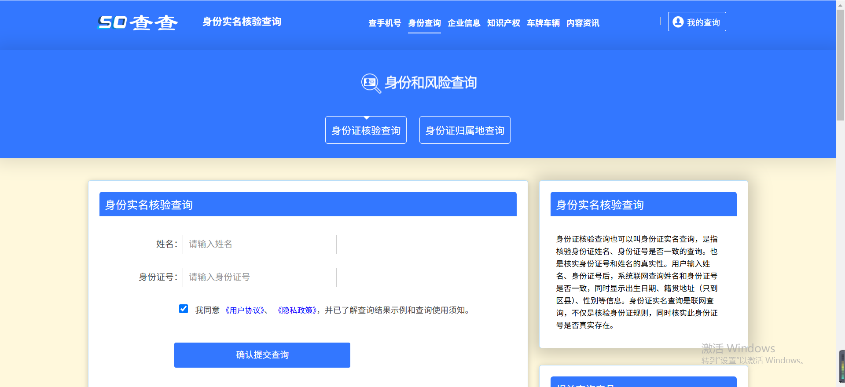845x387 pixels.
Task: Navigate to 内容资讯 page
Action: [x=583, y=23]
